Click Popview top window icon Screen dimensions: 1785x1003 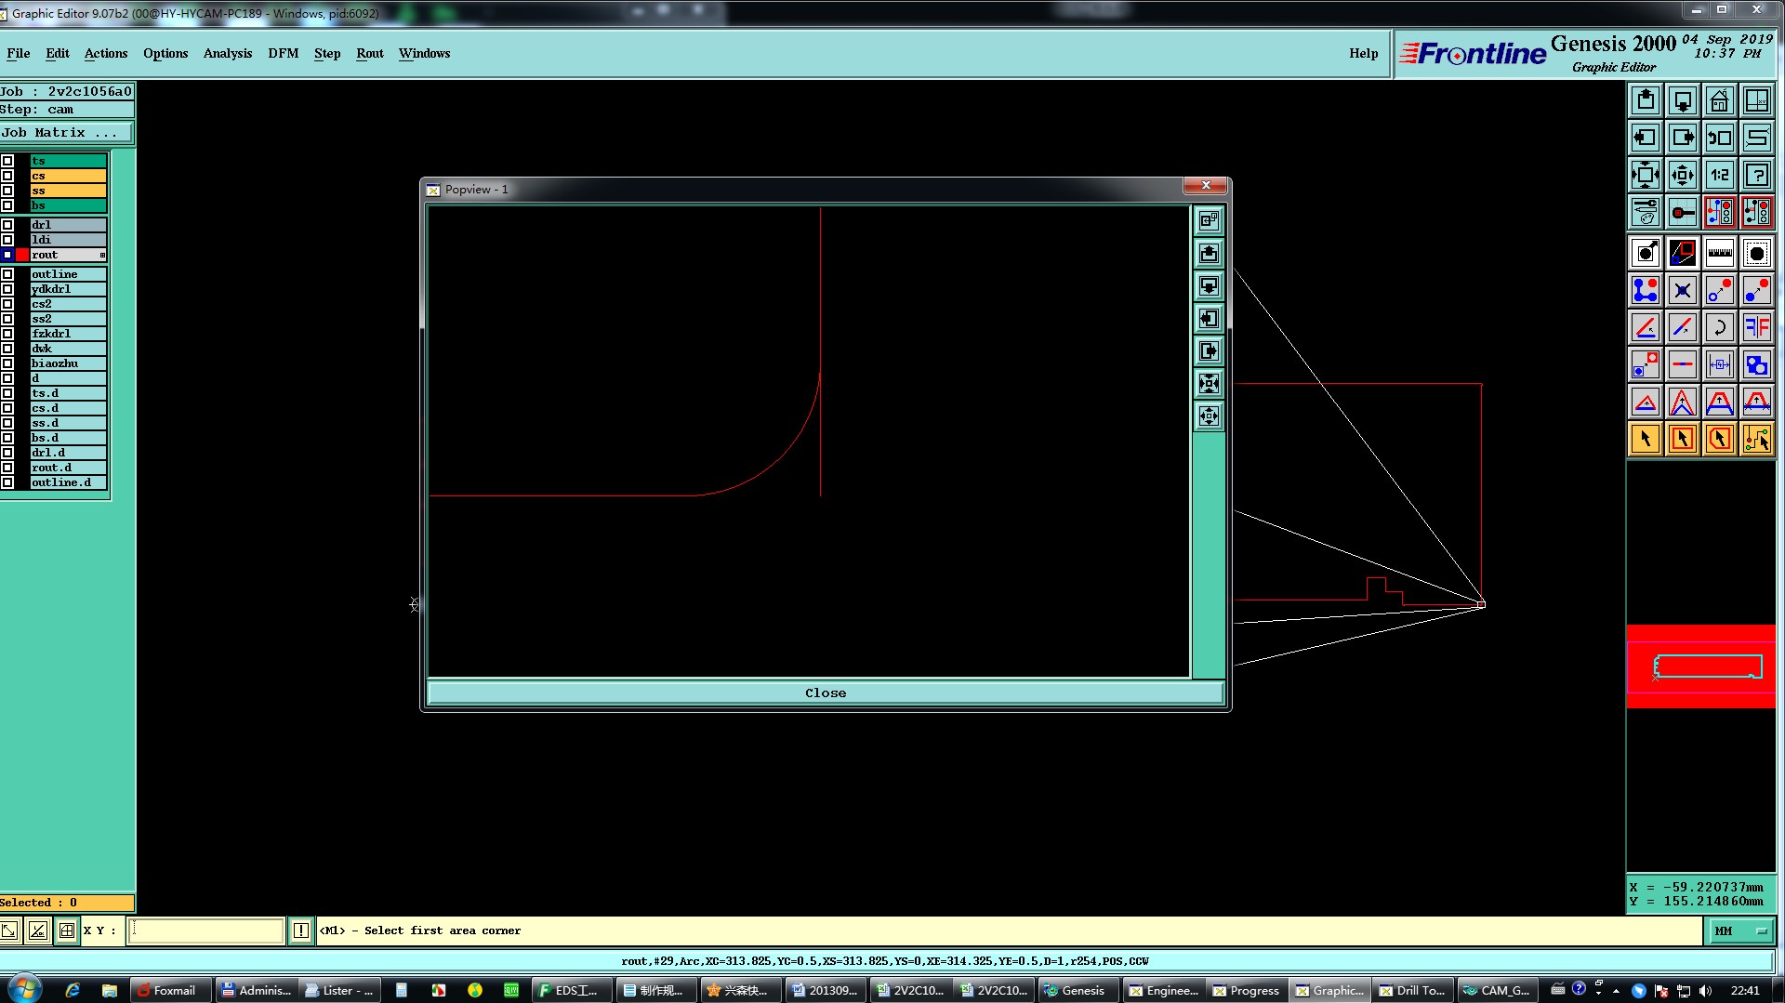coord(1209,220)
